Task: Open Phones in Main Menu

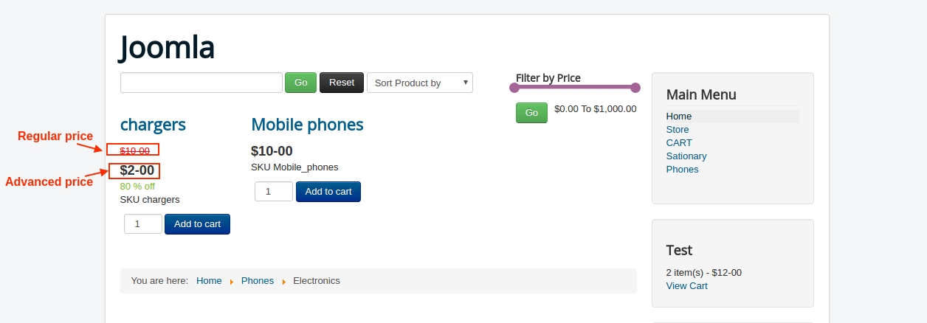Action: [682, 170]
